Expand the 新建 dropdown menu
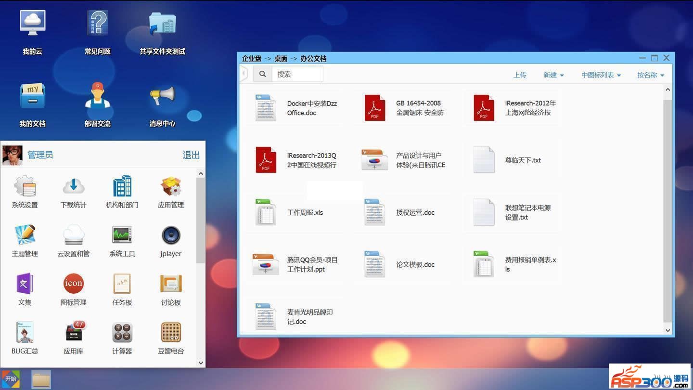Viewport: 693px width, 390px height. click(553, 75)
